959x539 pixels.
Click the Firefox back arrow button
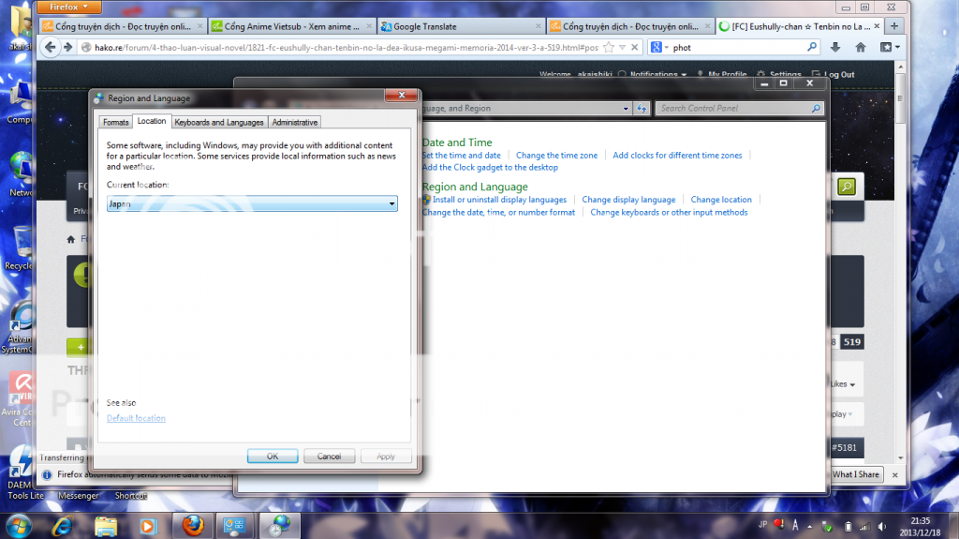tap(52, 47)
